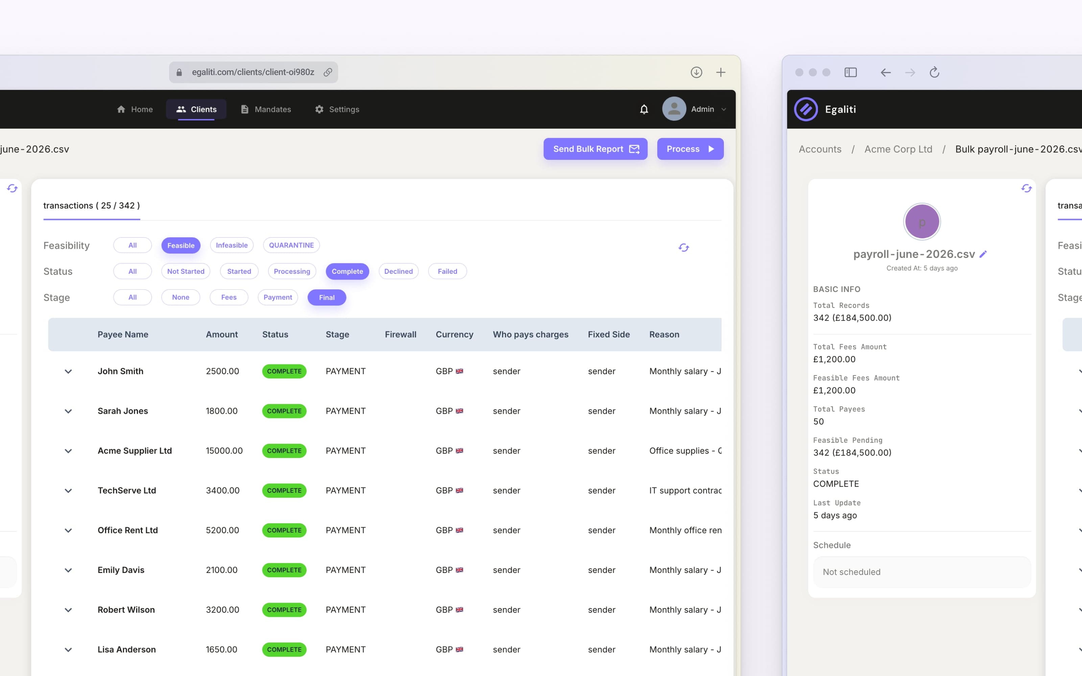Expand the Lisa Anderson transaction row

tap(68, 650)
